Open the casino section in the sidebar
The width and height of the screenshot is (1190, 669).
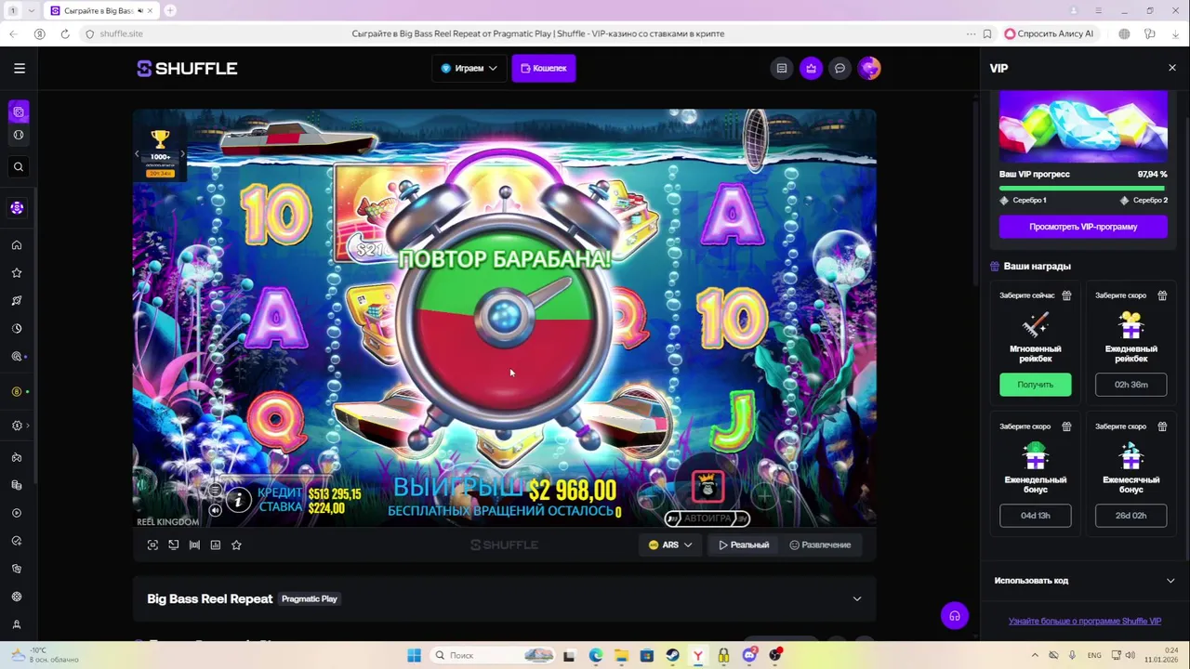[18, 111]
